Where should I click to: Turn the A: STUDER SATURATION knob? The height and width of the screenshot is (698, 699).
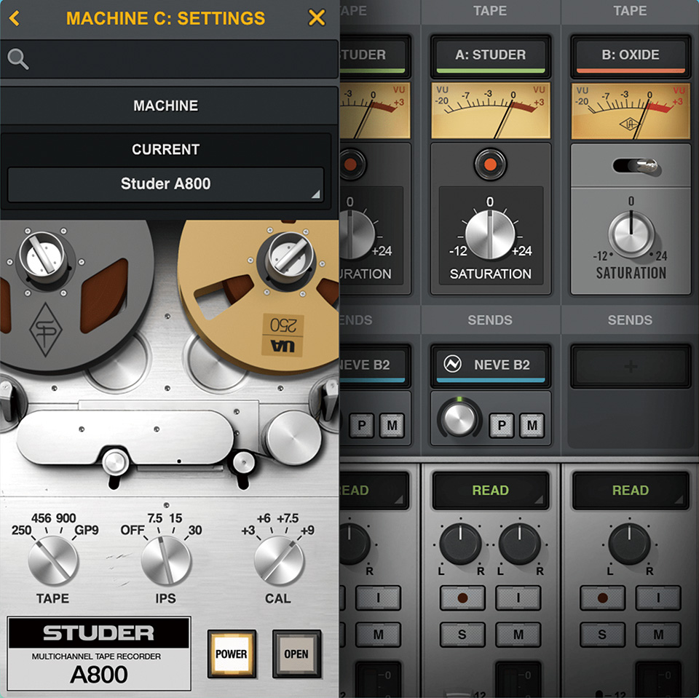(x=490, y=234)
